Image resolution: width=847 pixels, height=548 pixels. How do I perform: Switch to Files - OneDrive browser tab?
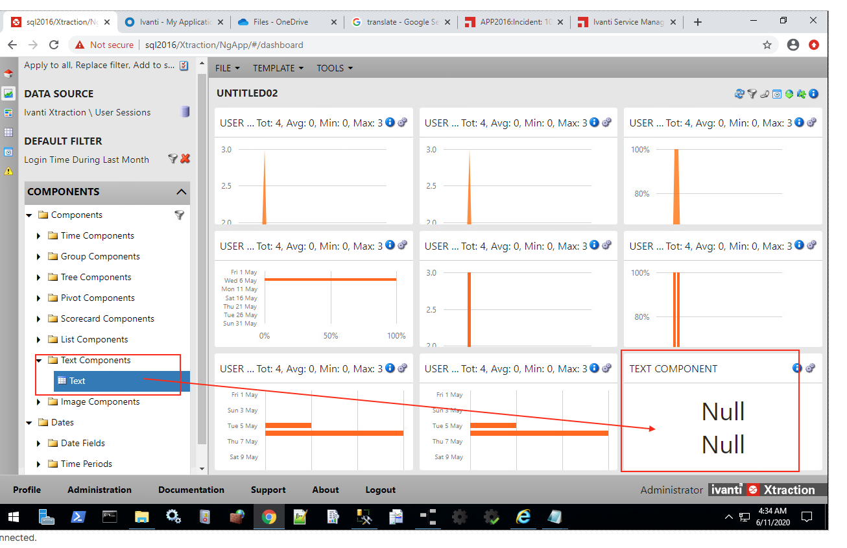pos(280,22)
